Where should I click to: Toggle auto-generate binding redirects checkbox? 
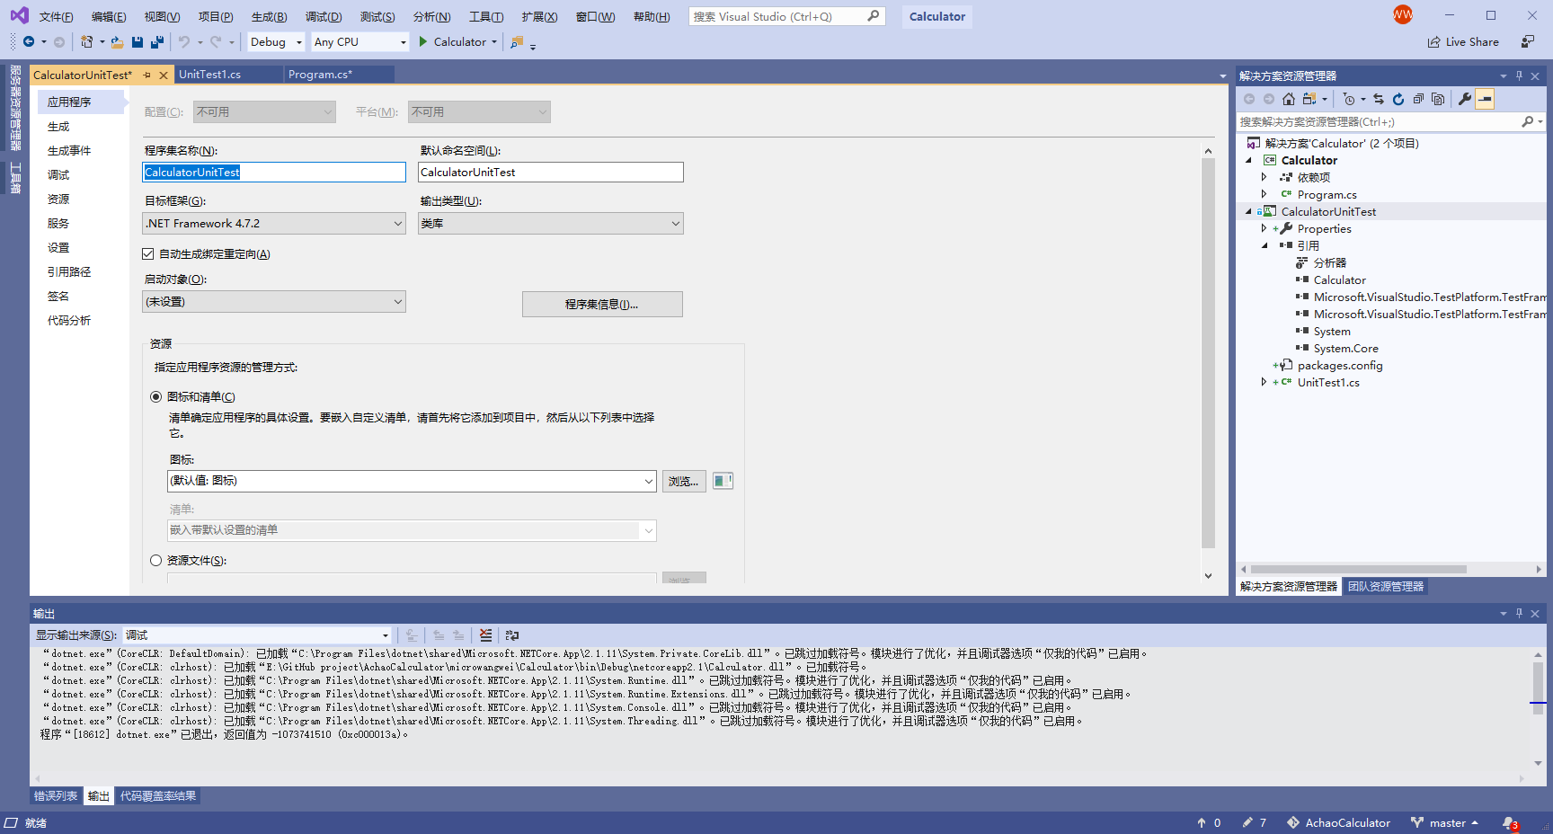(x=148, y=254)
